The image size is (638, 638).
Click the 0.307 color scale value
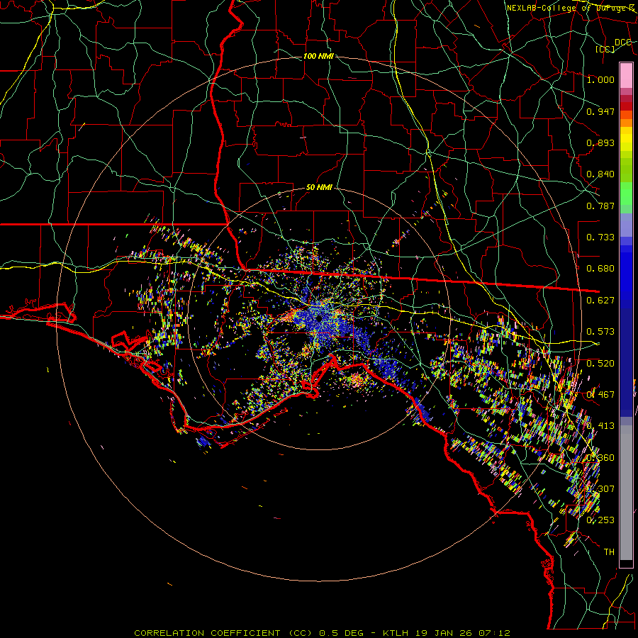pos(600,489)
